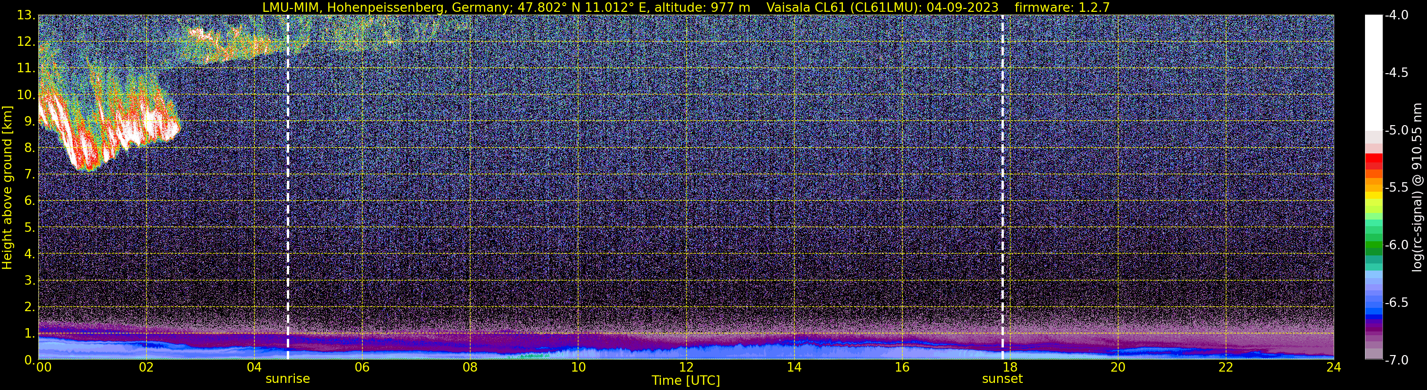The height and width of the screenshot is (390, 1427).
Task: Click the yellow band near -5.5 on the colorbar
Action: (1374, 195)
